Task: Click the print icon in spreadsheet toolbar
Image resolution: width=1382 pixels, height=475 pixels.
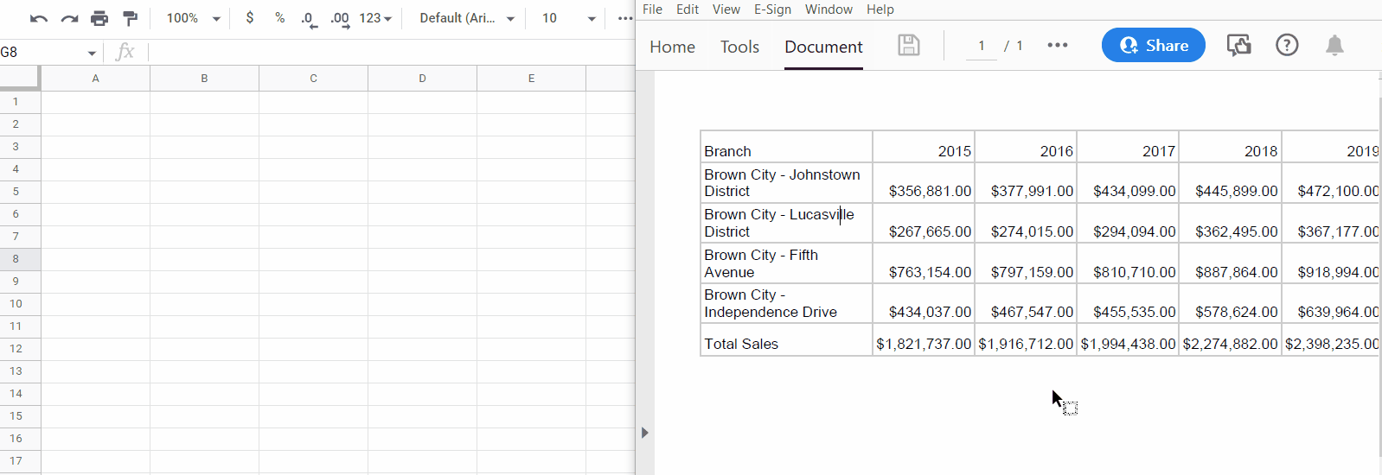Action: (99, 18)
